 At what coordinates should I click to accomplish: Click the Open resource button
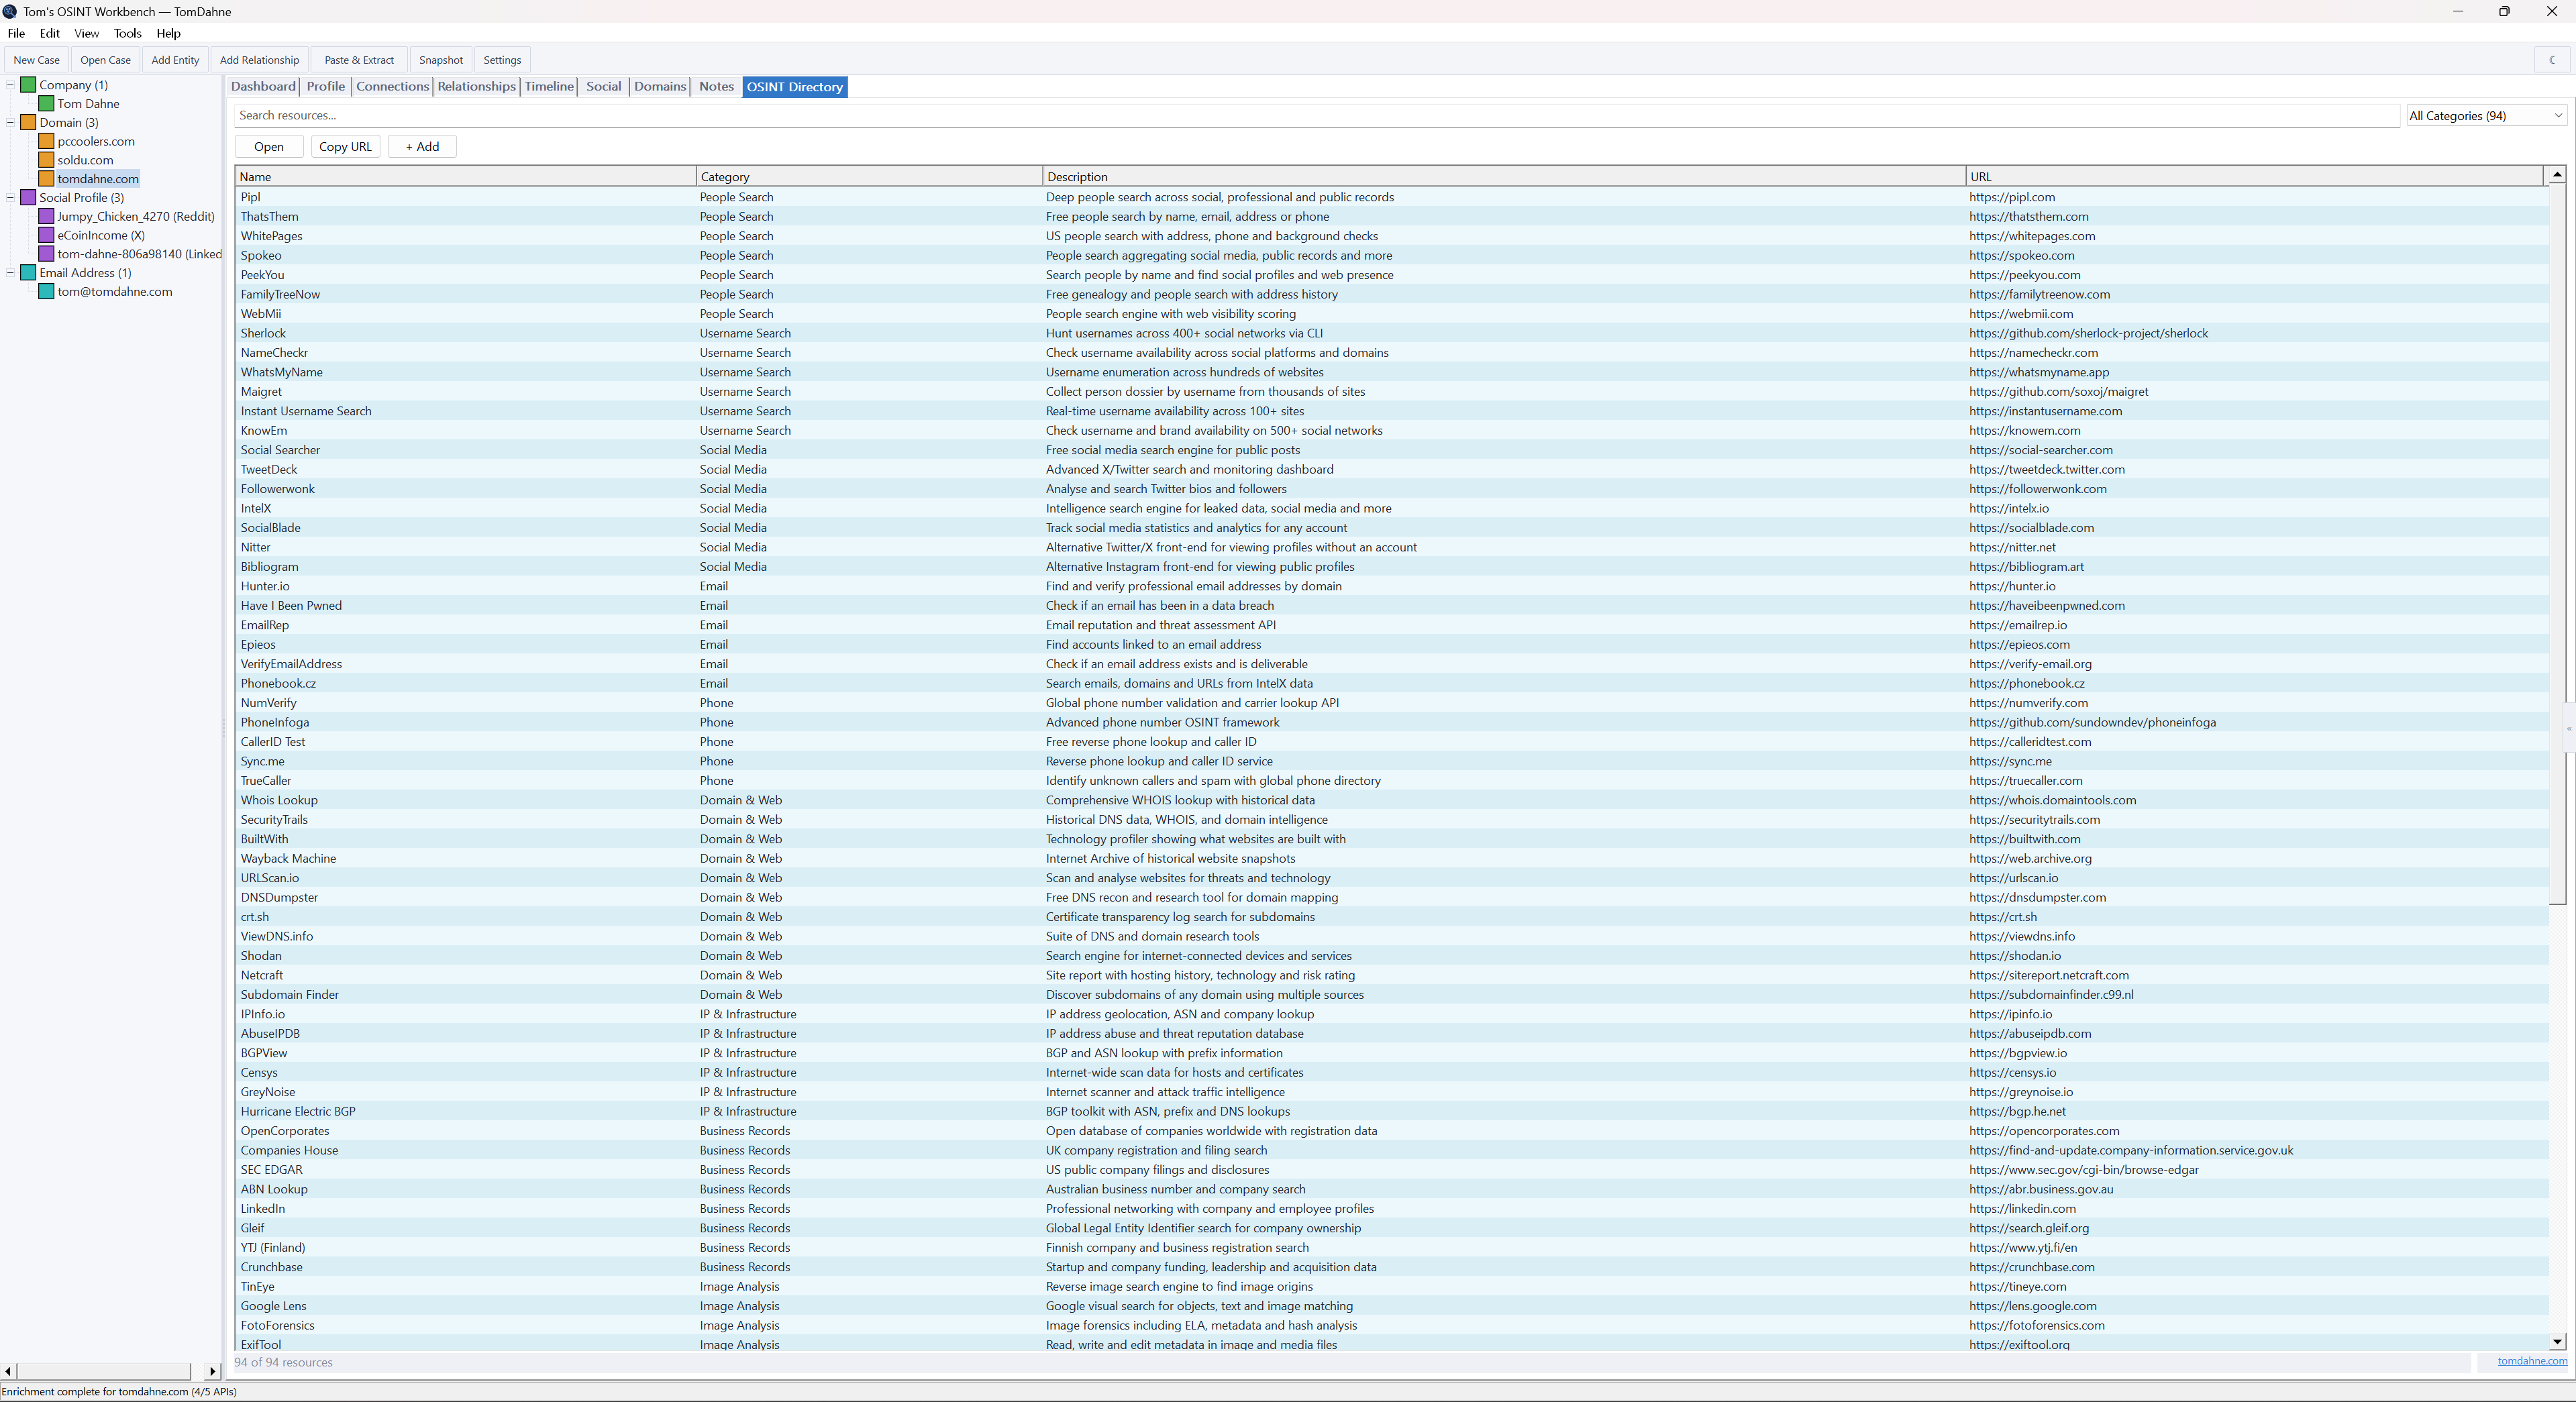coord(269,147)
